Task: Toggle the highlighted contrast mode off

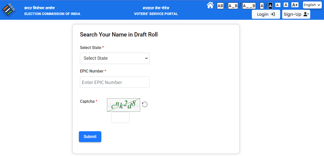Action: click(270, 6)
